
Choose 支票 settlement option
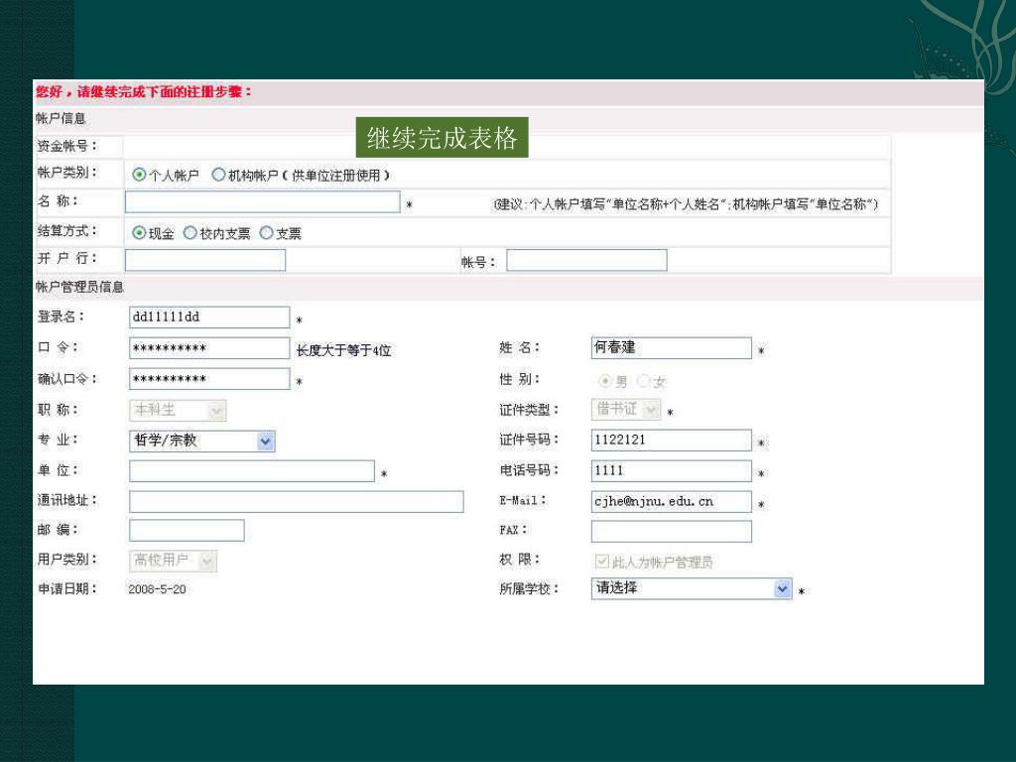point(266,232)
